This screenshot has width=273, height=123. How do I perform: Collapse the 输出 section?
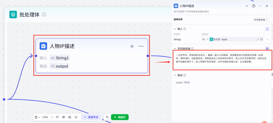click(175, 75)
